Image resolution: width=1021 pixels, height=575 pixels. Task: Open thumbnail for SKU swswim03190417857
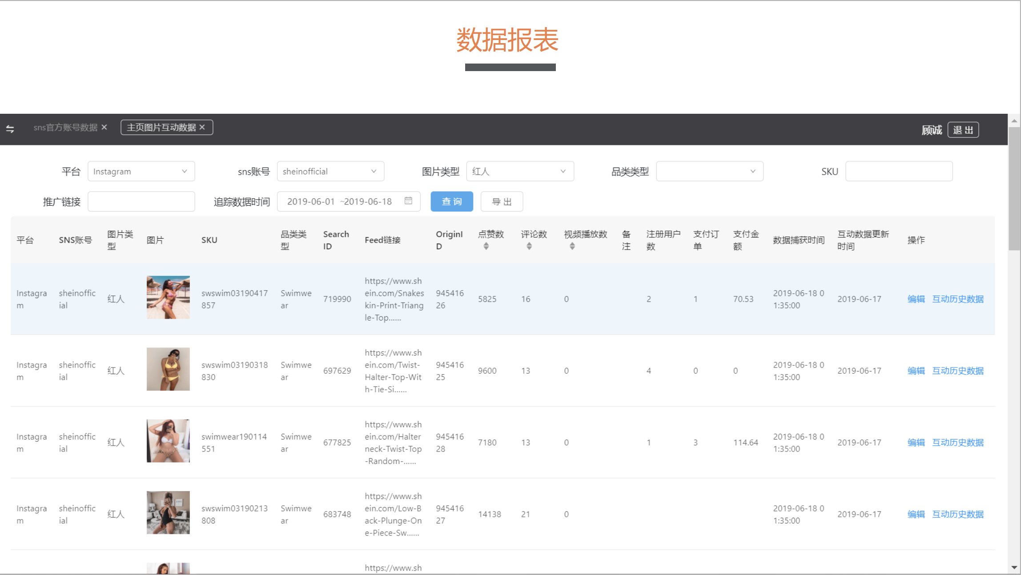(x=168, y=297)
